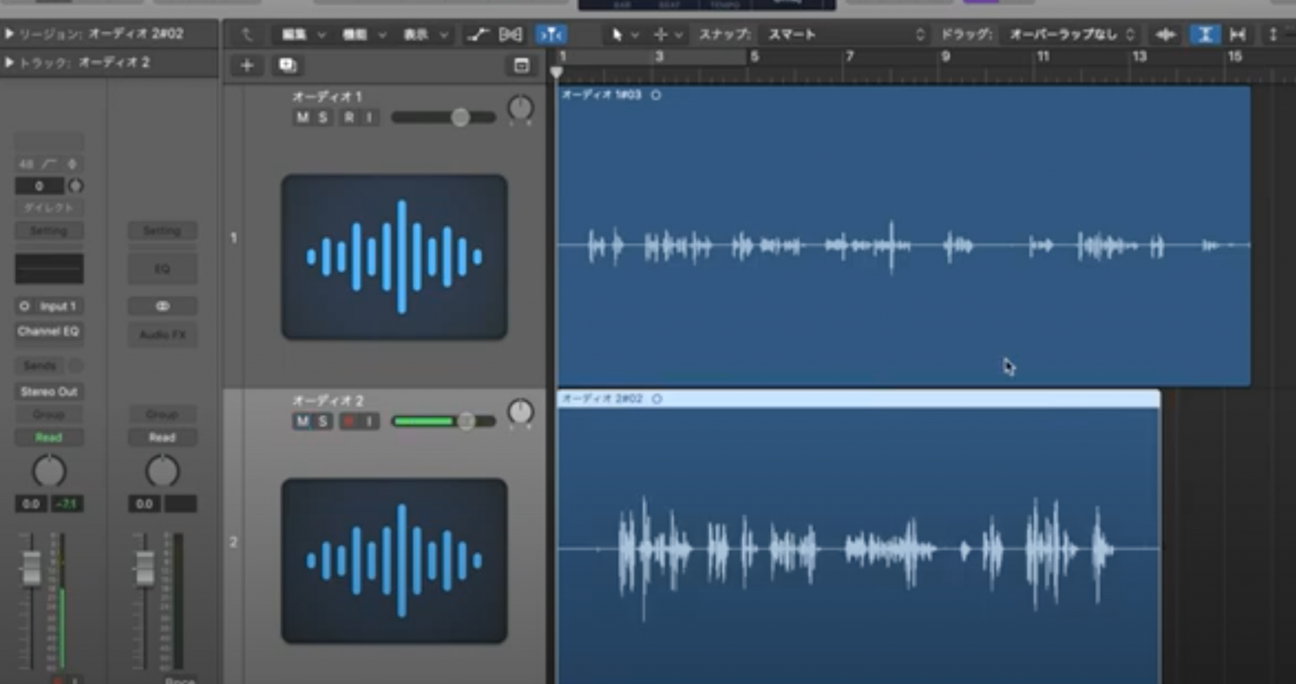Toggle record enable on オーディオ 2 track
The width and height of the screenshot is (1296, 684).
348,422
